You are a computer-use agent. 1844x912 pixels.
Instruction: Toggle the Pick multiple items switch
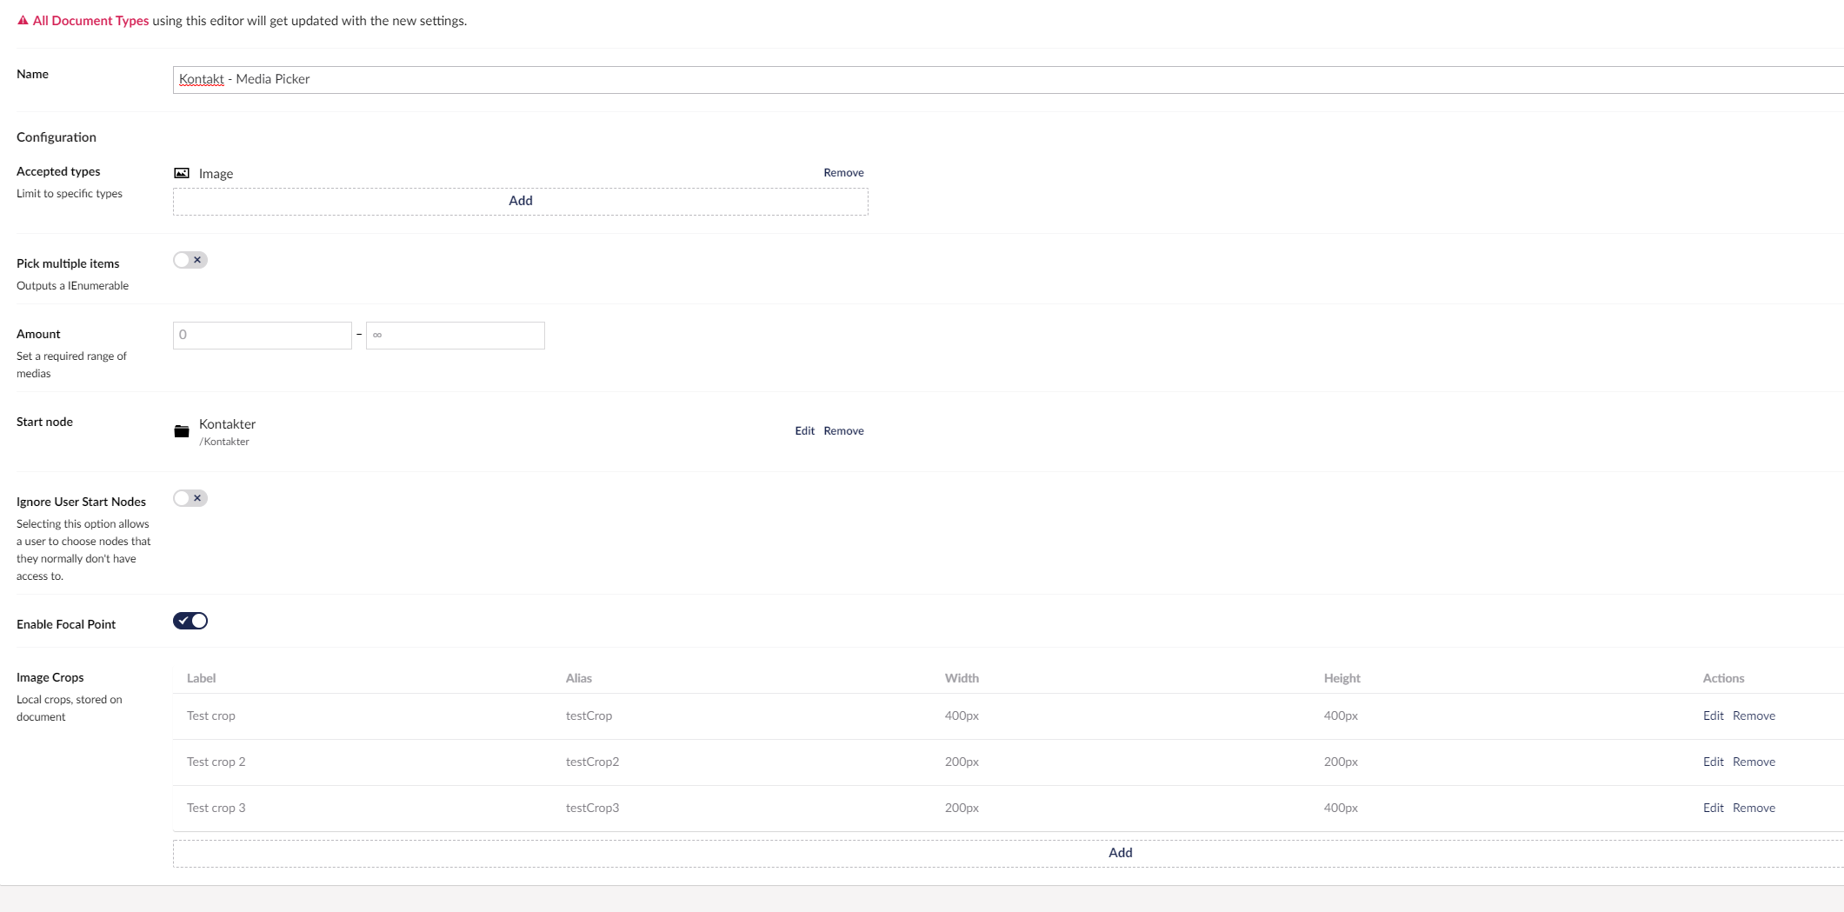(x=190, y=259)
